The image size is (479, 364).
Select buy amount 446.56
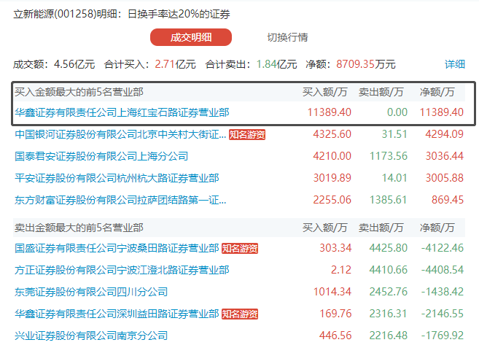[335, 336]
